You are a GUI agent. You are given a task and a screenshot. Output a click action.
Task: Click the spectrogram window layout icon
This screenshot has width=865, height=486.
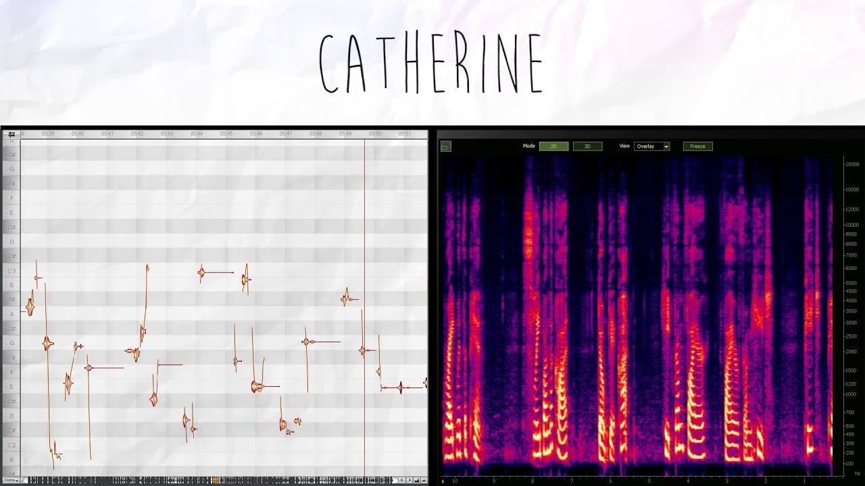[x=445, y=146]
